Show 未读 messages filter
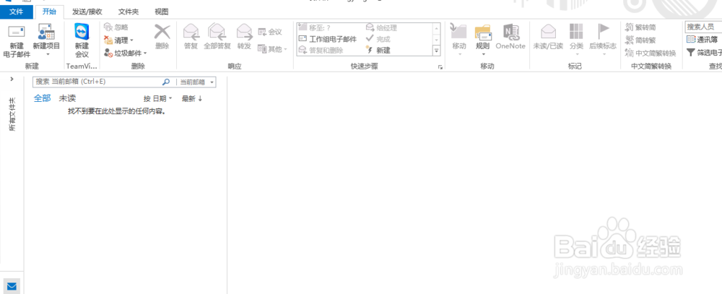The image size is (722, 294). pyautogui.click(x=67, y=98)
